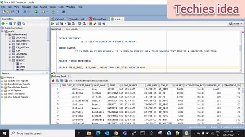Open the File menu
Viewport: 245px width, 137px height.
3,7
